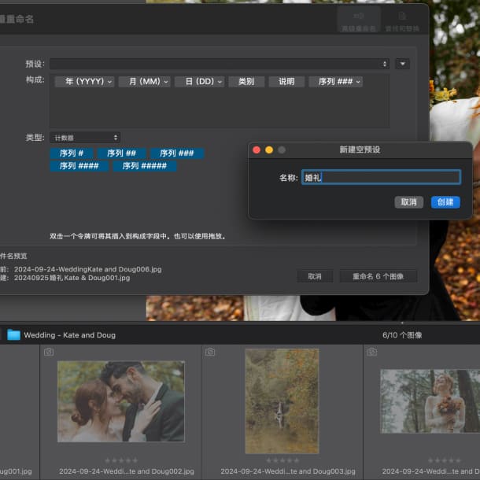Screen dimensions: 480x480
Task: Expand the 类型 计数器 type dropdown
Action: click(x=84, y=138)
